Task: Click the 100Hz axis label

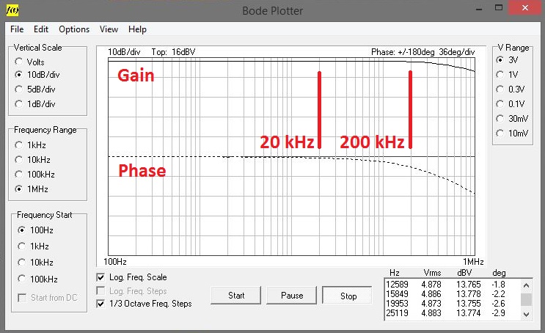Action: [115, 261]
